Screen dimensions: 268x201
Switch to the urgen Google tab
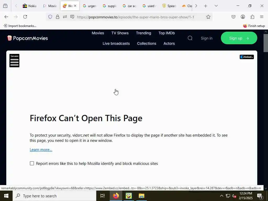(90, 6)
